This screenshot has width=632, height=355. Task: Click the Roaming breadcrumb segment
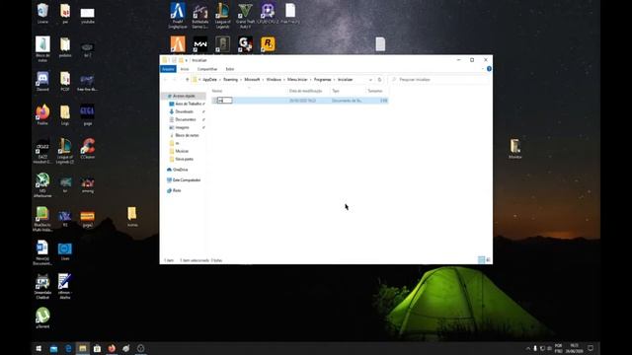230,80
